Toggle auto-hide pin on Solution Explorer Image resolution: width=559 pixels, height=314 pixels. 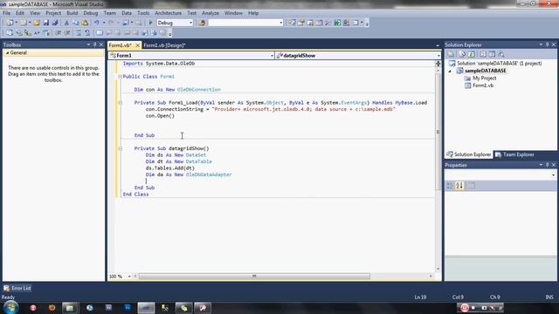click(x=548, y=44)
